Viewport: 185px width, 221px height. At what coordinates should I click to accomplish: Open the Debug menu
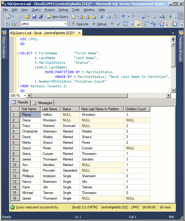[63, 10]
